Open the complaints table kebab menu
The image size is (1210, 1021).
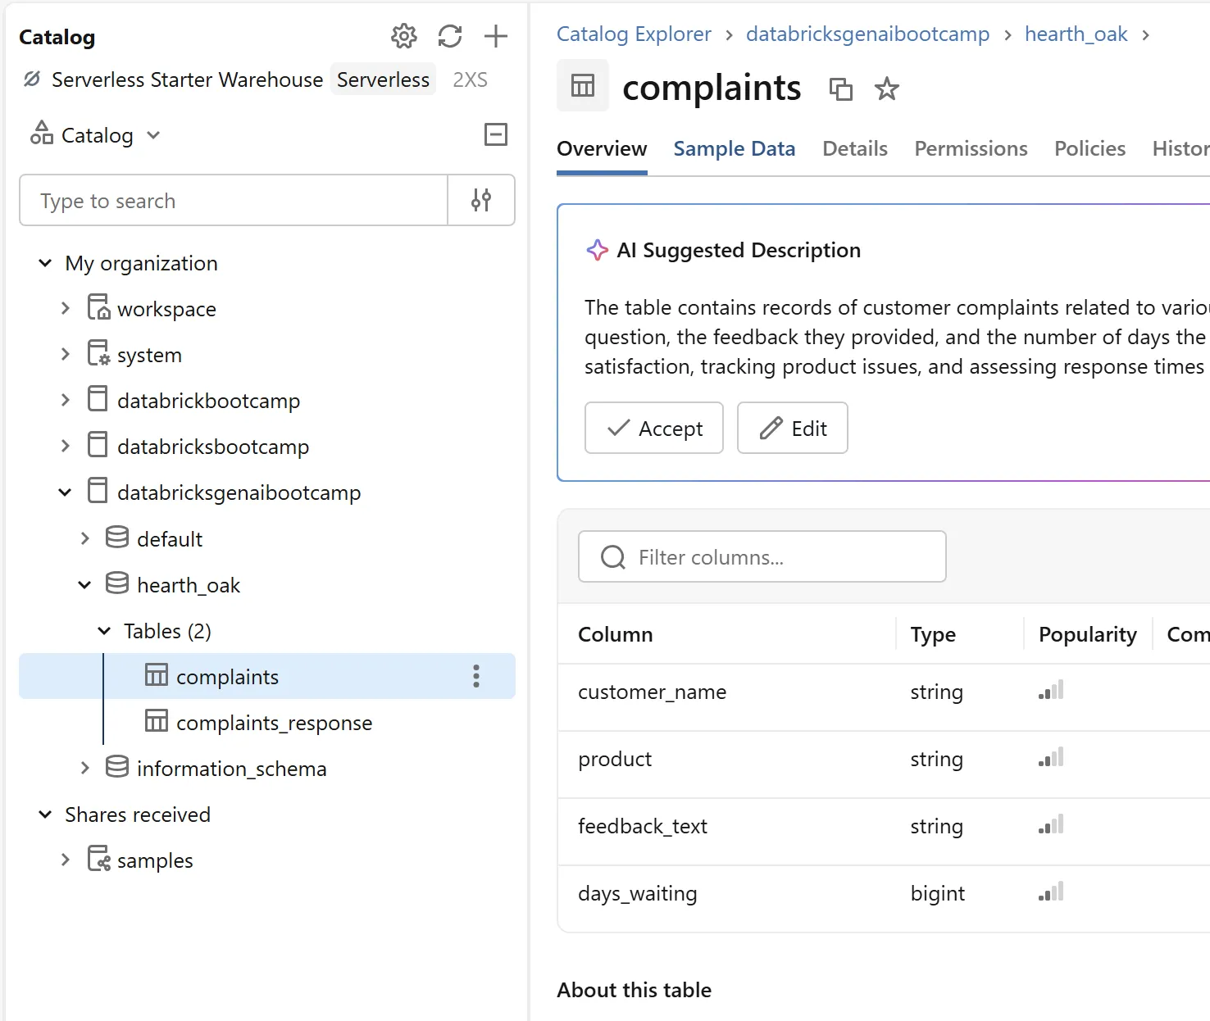point(476,676)
